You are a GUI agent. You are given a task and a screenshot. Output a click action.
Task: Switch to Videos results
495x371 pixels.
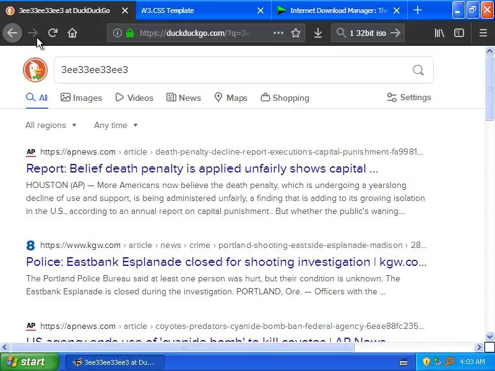134,98
